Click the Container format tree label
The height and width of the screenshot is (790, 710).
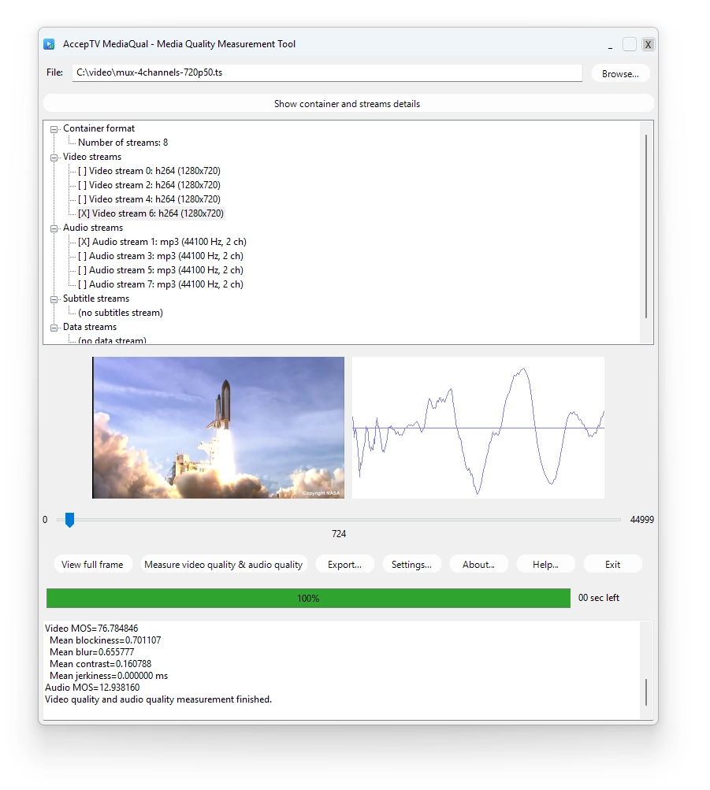[99, 128]
